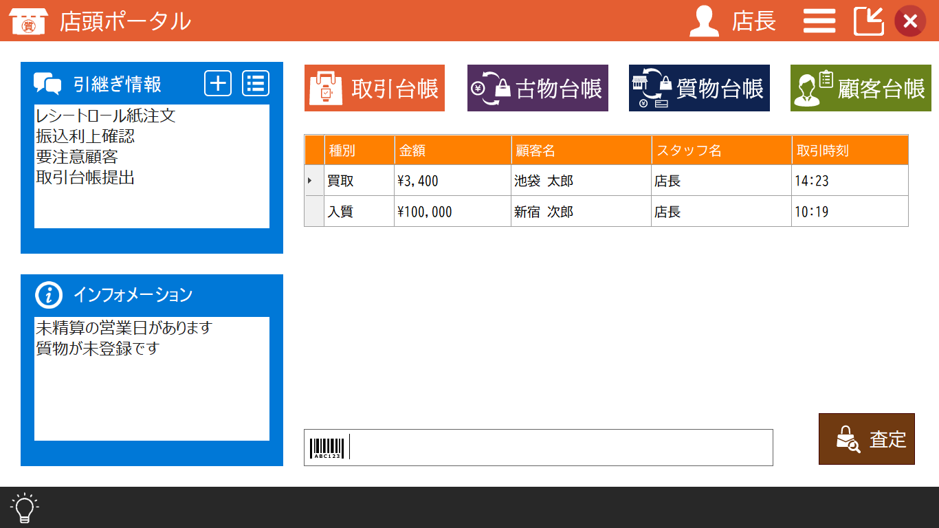Click the info icon beside インフォメーション
This screenshot has width=939, height=528.
[x=48, y=295]
